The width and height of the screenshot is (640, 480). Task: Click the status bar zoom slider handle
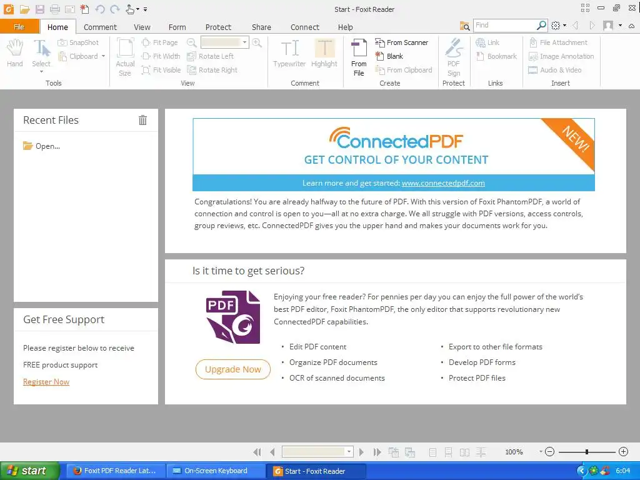586,452
